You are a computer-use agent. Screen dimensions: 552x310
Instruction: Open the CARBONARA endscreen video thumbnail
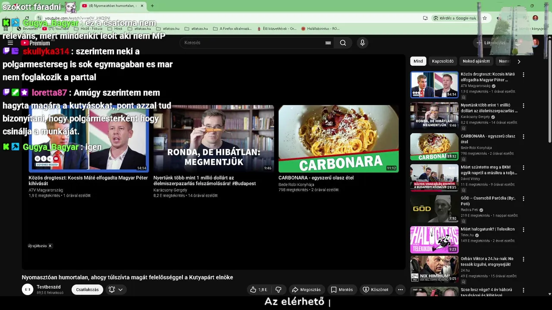pyautogui.click(x=339, y=139)
